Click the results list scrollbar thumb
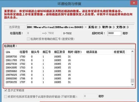The height and width of the screenshot is (102, 139). 132,81
